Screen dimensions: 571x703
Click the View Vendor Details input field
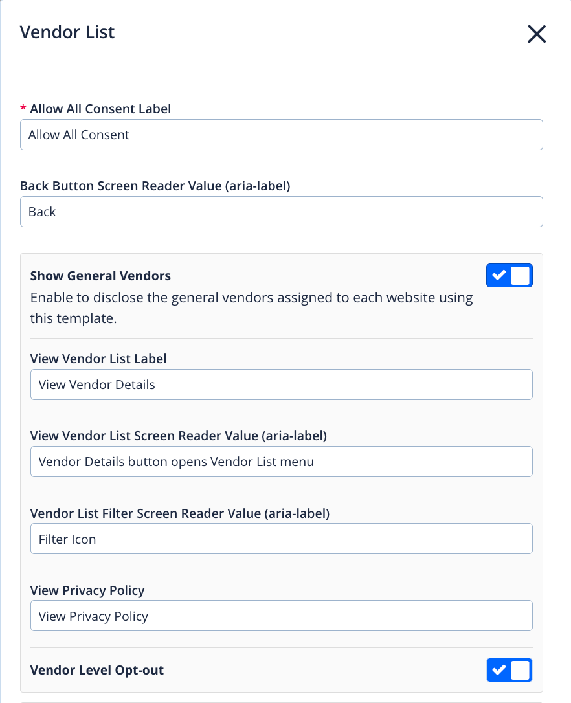coord(281,385)
